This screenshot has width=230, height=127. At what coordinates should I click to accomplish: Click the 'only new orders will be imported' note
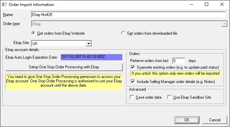[x=176, y=73]
